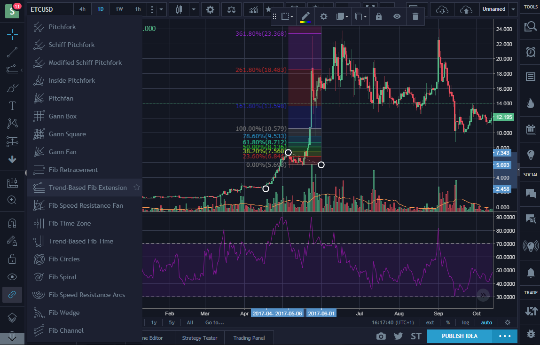This screenshot has width=540, height=345.
Task: Select Fib Wedge tool
Action: [85, 313]
